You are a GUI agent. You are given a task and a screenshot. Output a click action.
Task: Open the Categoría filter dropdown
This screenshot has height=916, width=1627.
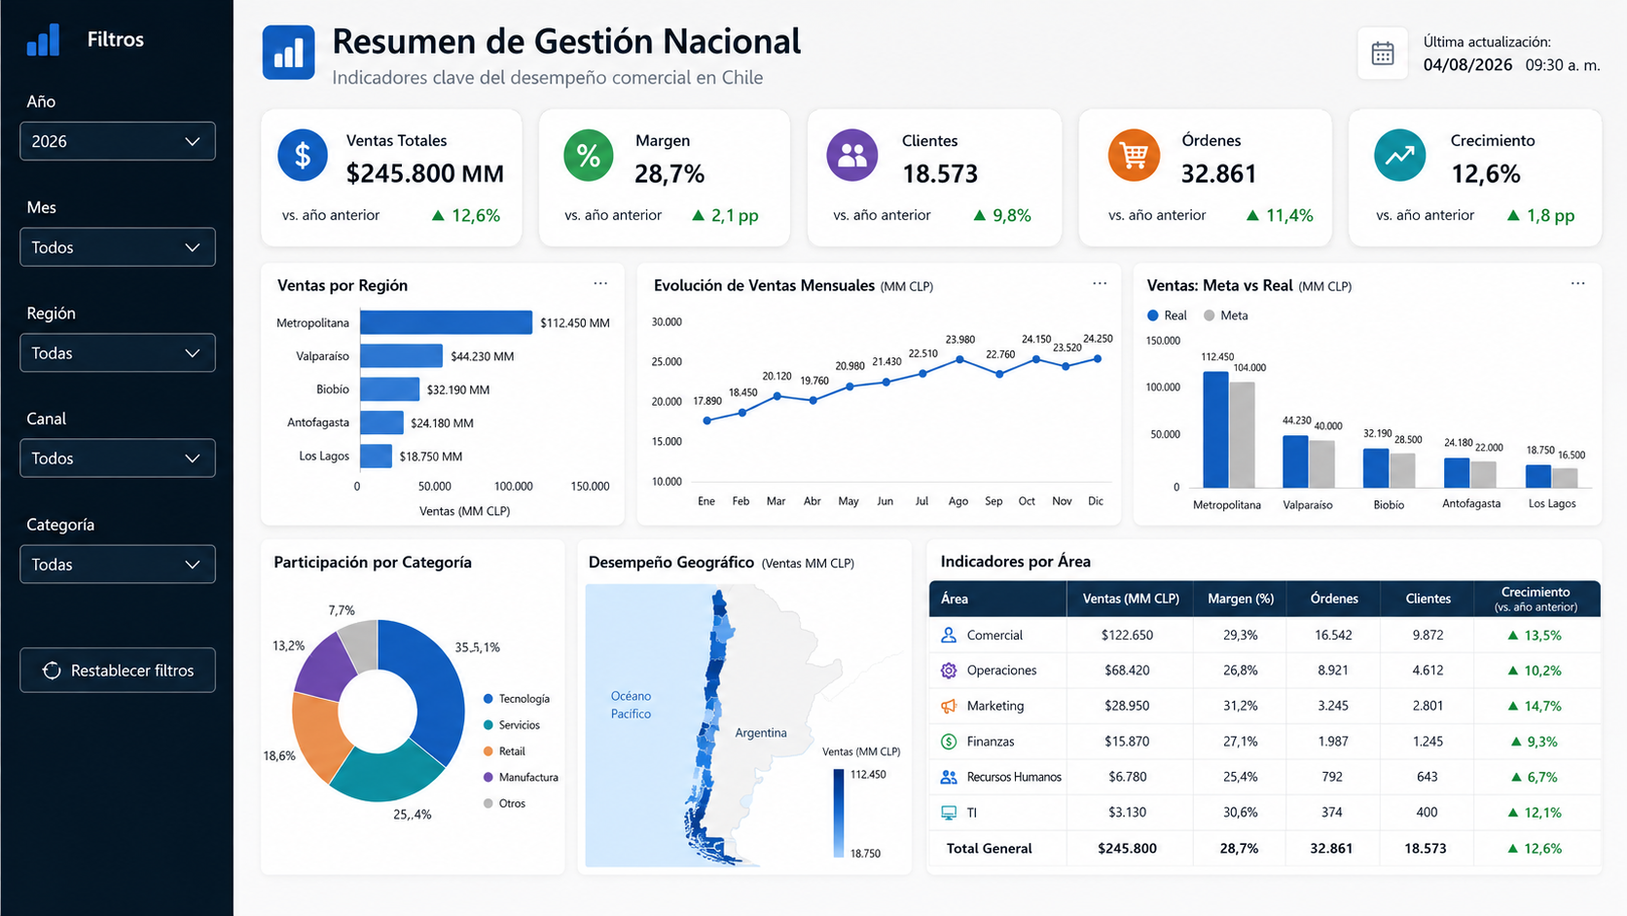tap(118, 565)
